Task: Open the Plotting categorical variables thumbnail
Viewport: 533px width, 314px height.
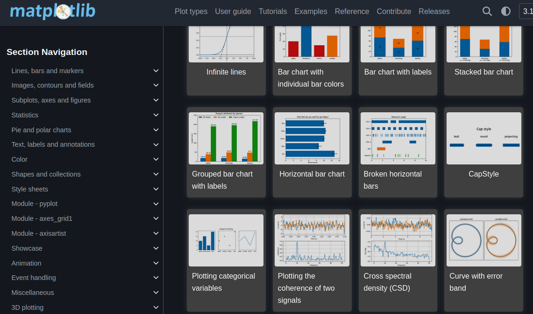Action: tap(226, 240)
